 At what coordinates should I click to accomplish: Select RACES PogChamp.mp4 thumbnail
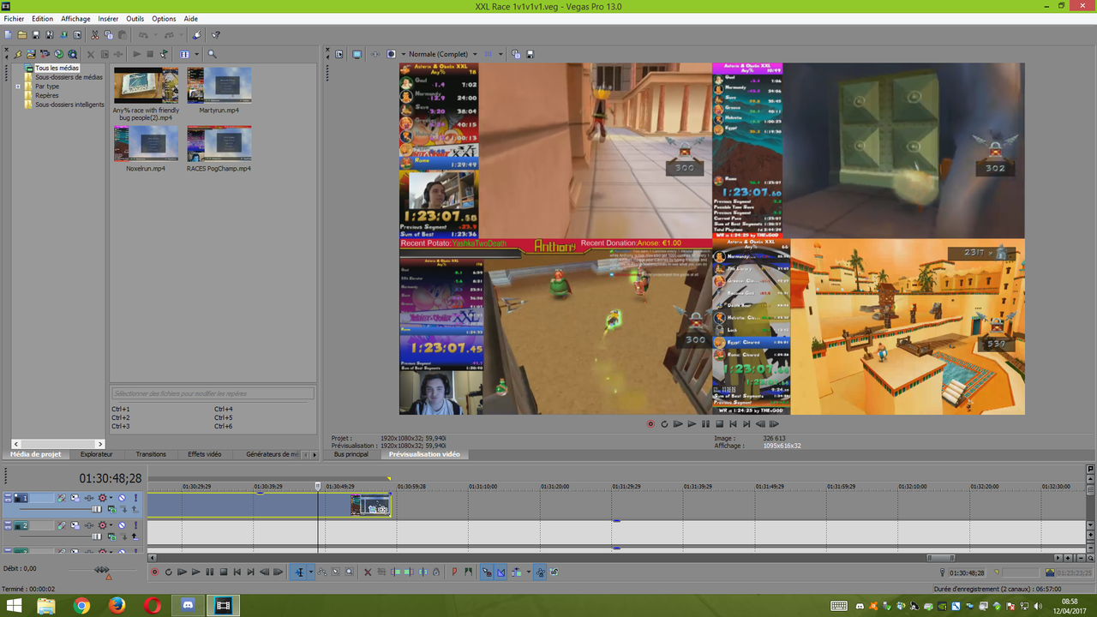point(219,143)
